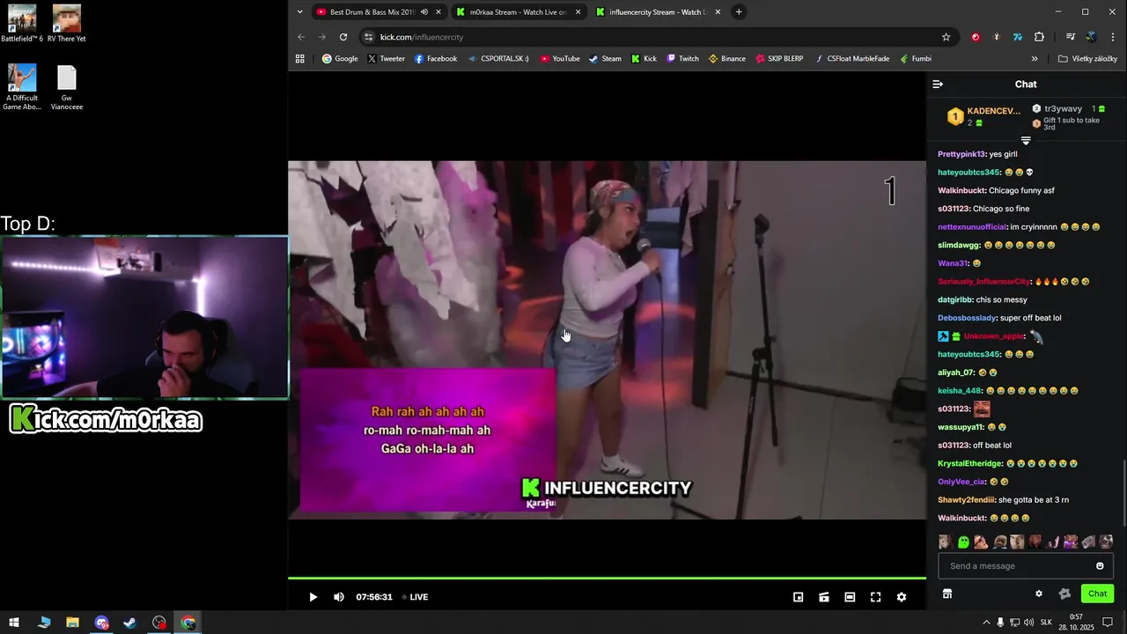Open the Google bookmark

[x=340, y=59]
